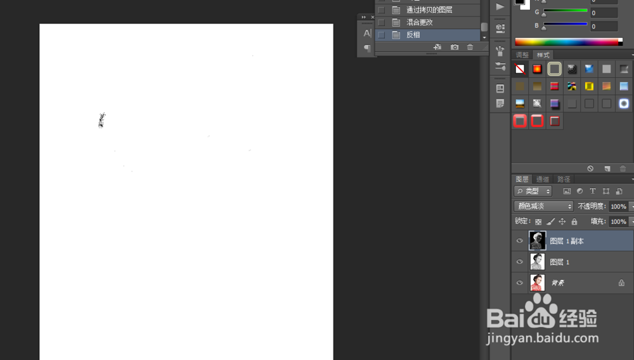
Task: Click the G value input field
Action: 604,13
